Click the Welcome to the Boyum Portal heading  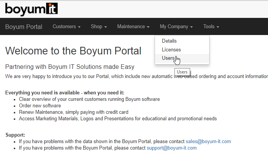(x=73, y=51)
